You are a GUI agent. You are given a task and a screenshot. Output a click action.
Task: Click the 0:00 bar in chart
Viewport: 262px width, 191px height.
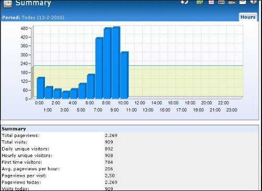click(x=41, y=88)
